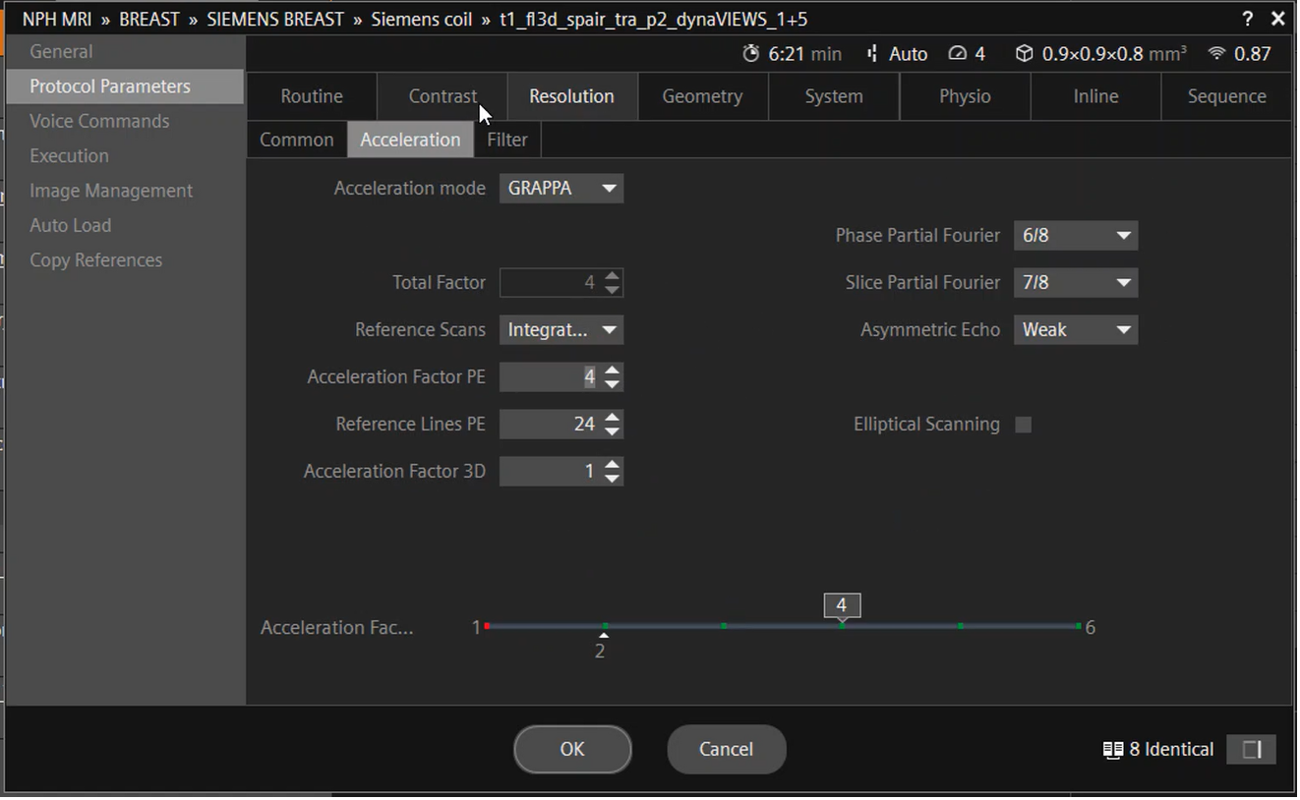Open the Slice Partial Fourier dropdown
Image resolution: width=1300 pixels, height=800 pixels.
[1076, 283]
